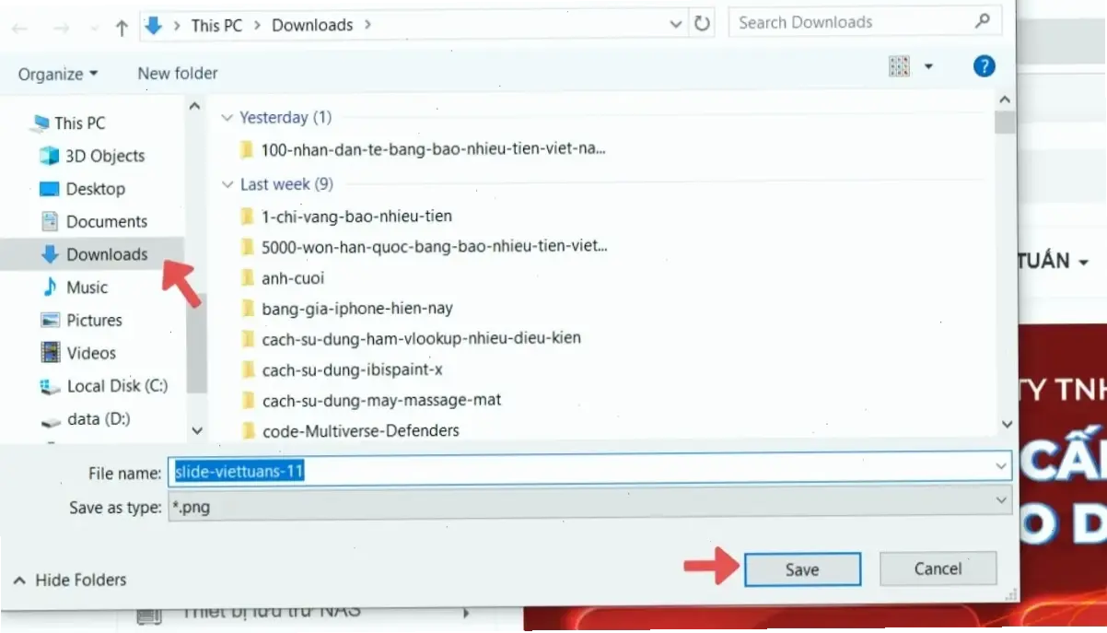Select Local Disk (C:) drive
Viewport: 1107px width, 633px height.
(x=117, y=386)
